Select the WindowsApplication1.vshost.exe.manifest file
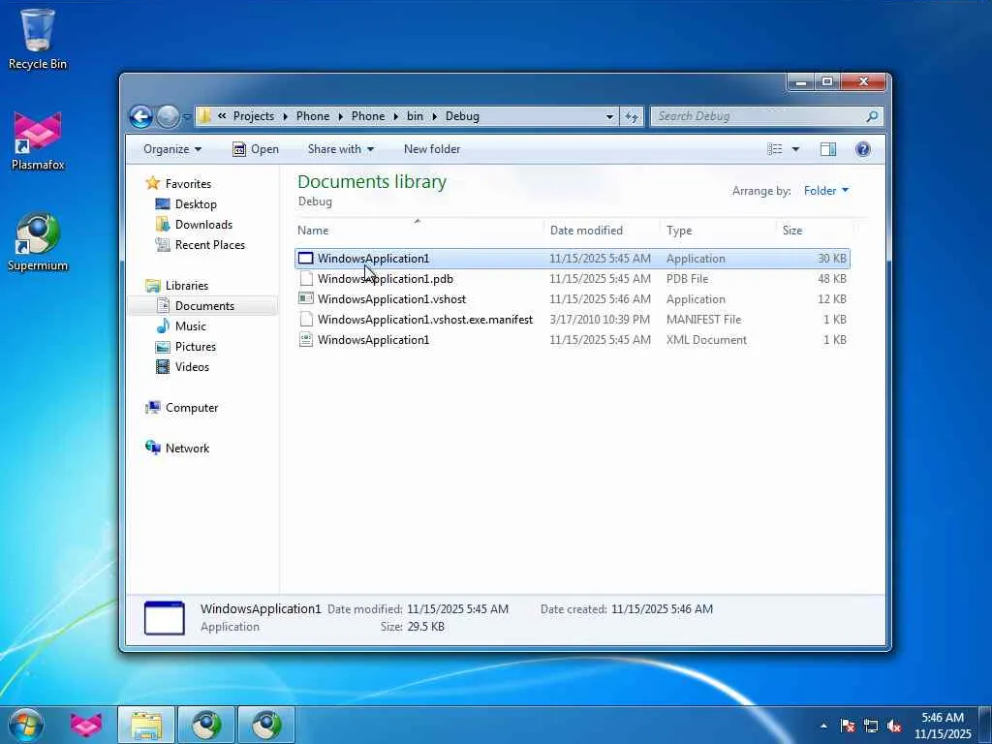 coord(573,320)
